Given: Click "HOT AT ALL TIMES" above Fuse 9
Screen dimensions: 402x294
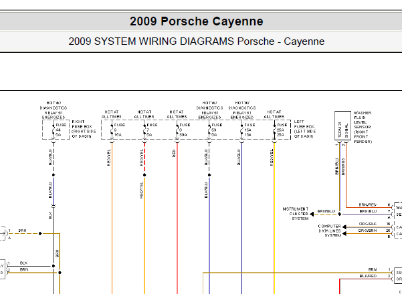Looking at the screenshot, I should [x=112, y=114].
